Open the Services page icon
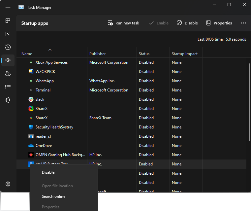This screenshot has height=211, width=251. pyautogui.click(x=8, y=100)
